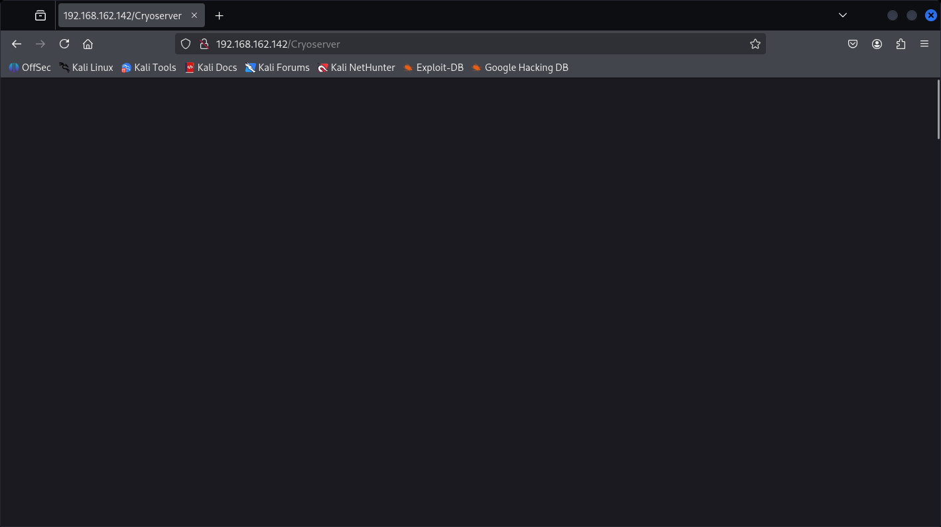
Task: Open the Kali Linux bookmark
Action: click(x=86, y=68)
